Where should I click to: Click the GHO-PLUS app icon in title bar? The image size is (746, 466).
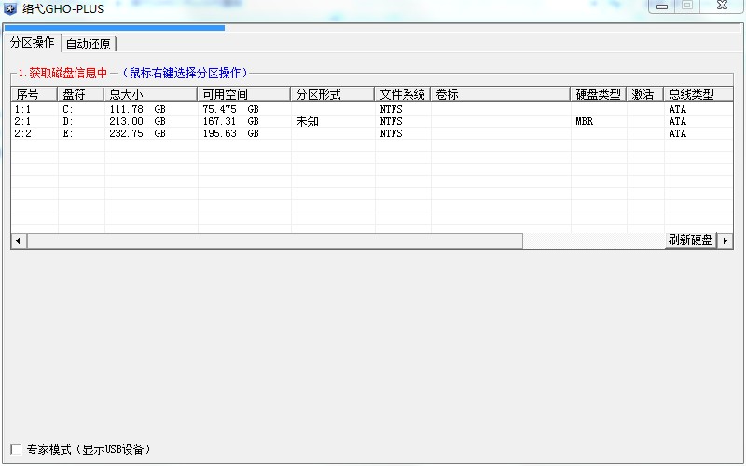pyautogui.click(x=10, y=7)
